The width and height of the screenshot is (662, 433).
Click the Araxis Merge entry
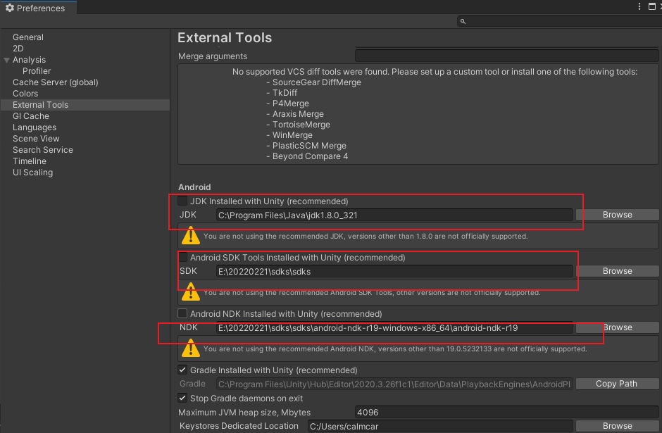(298, 114)
